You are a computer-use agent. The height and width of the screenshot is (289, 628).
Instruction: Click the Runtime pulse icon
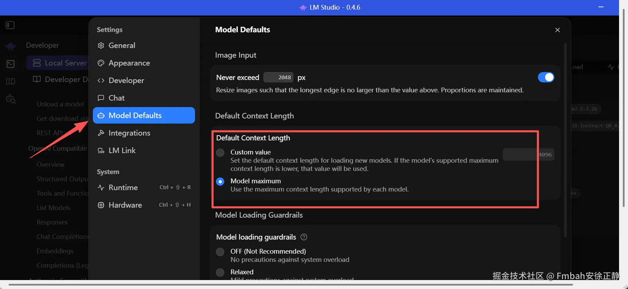pyautogui.click(x=101, y=187)
